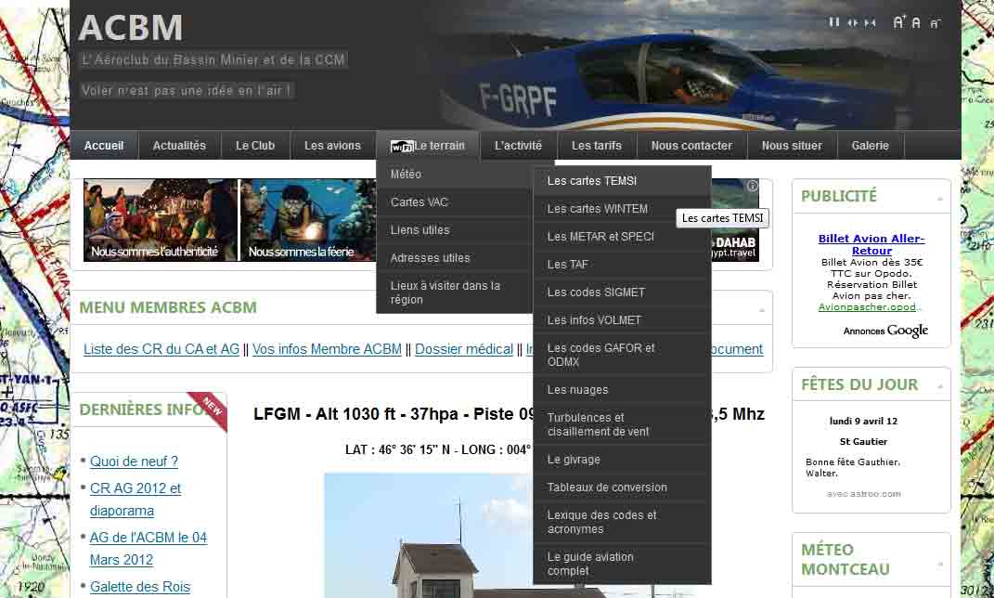The width and height of the screenshot is (994, 598).
Task: Open the Dossier médical link
Action: (464, 349)
